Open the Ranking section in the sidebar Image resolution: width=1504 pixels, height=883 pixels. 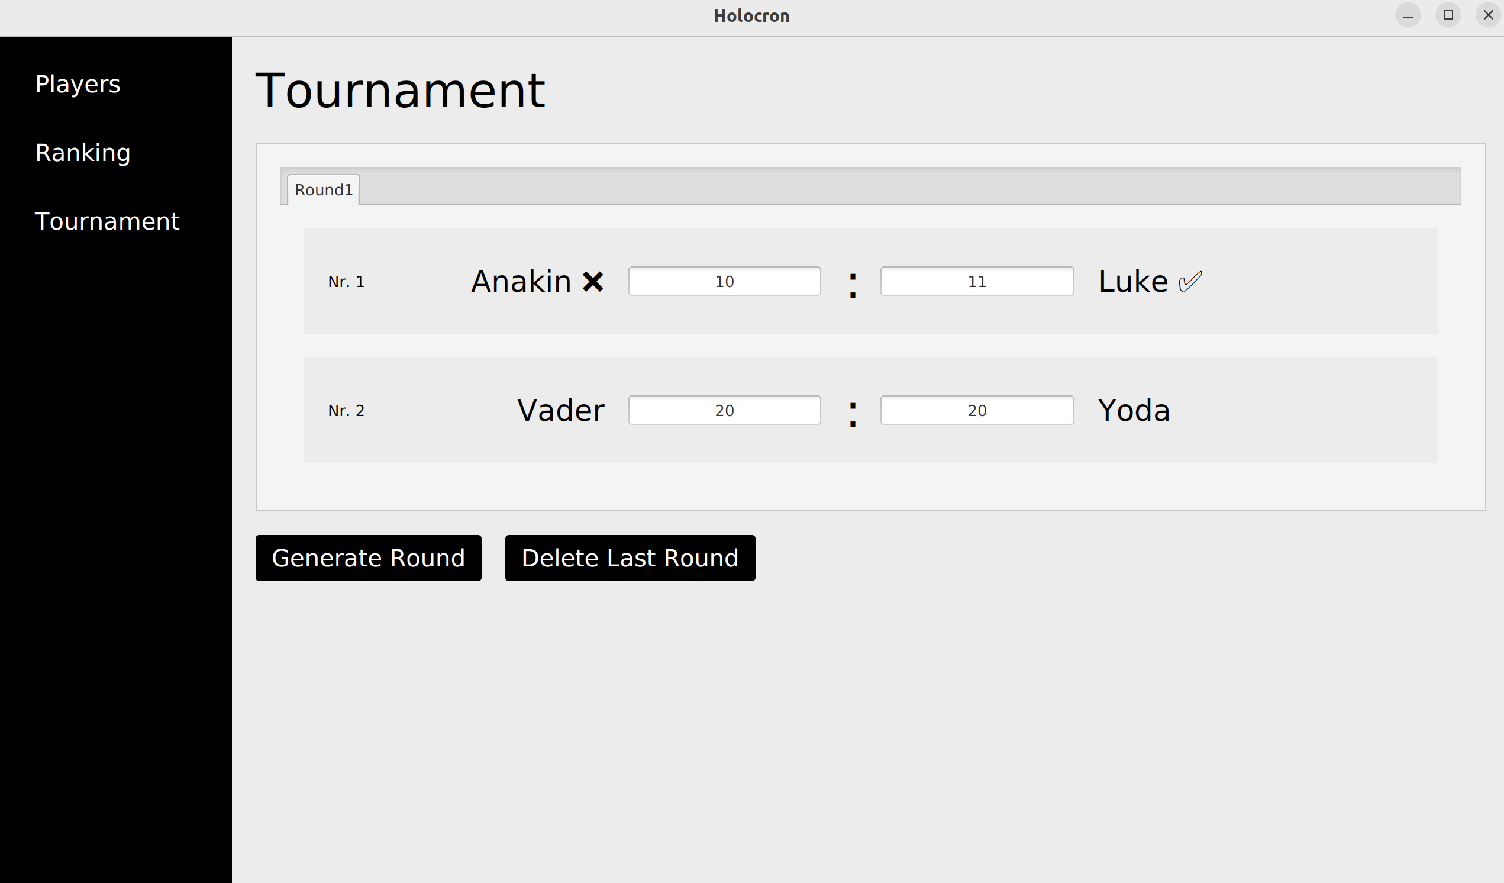click(x=83, y=153)
